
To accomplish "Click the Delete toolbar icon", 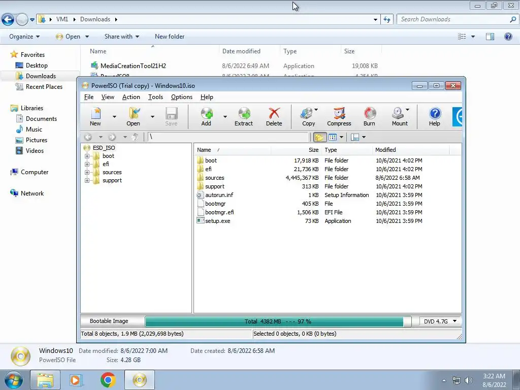I will (x=274, y=116).
